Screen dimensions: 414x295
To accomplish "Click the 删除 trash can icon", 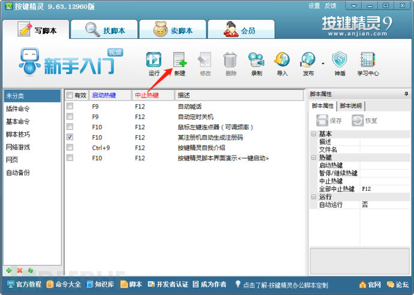I will pos(230,59).
